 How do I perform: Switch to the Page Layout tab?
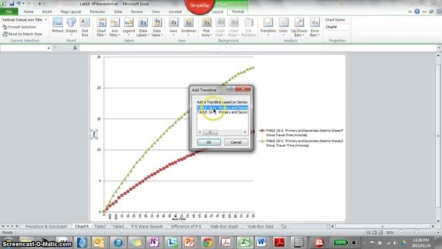[x=70, y=12]
